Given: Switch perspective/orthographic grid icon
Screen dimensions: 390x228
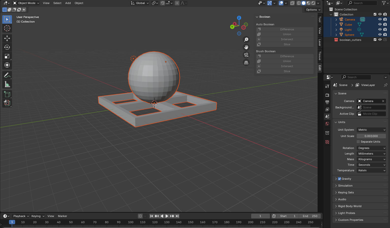Looking at the screenshot, I should 246,62.
